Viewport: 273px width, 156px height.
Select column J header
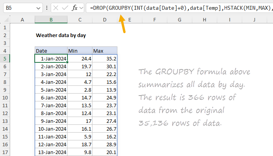254,19
